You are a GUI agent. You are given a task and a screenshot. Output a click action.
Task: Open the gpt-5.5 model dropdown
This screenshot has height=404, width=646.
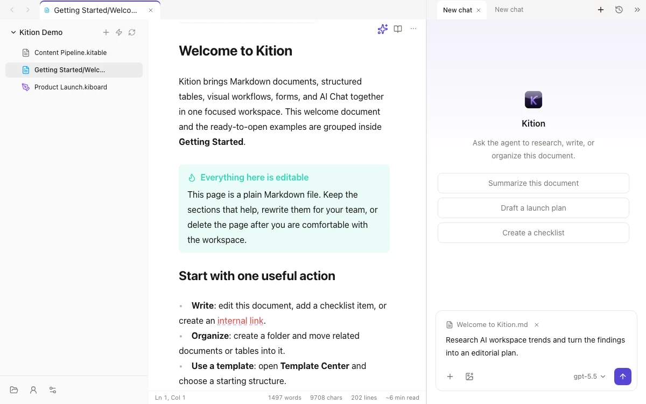(x=589, y=377)
